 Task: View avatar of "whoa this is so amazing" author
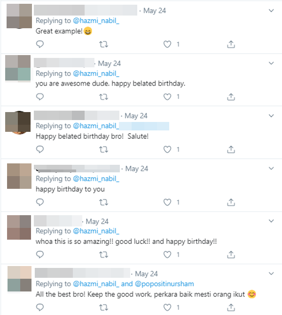tap(19, 227)
